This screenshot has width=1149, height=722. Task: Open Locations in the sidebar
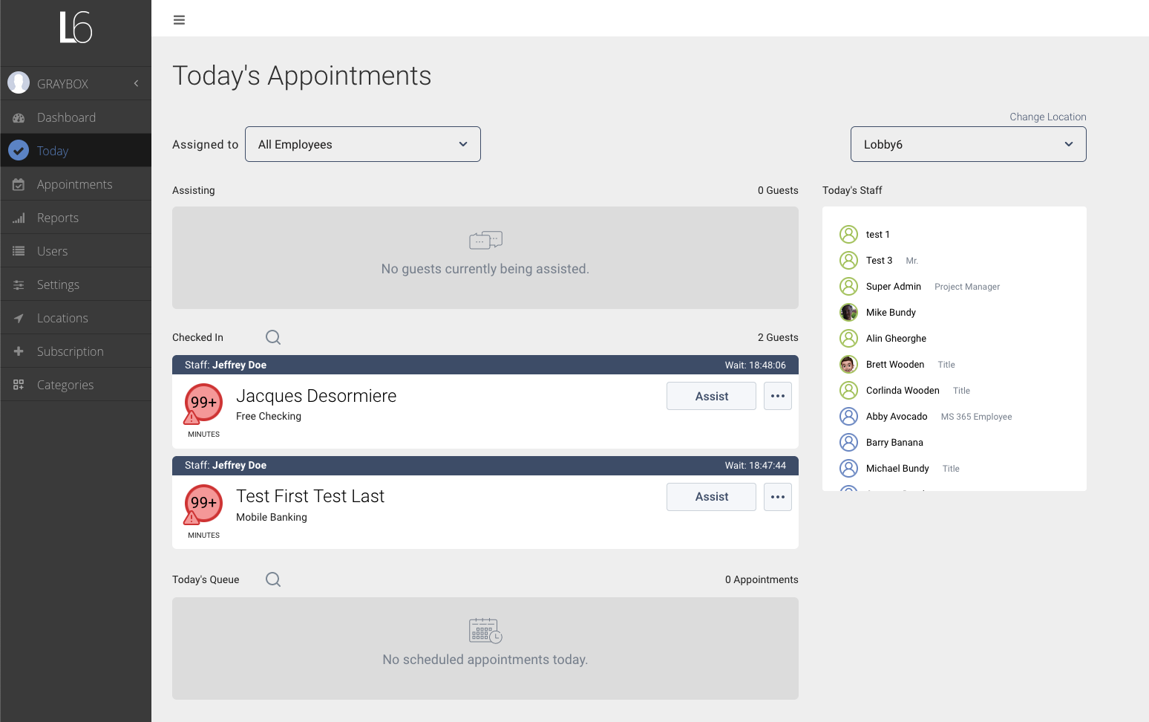click(76, 318)
